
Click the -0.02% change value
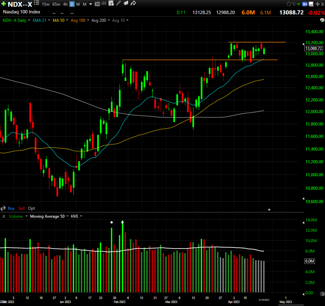[316, 13]
